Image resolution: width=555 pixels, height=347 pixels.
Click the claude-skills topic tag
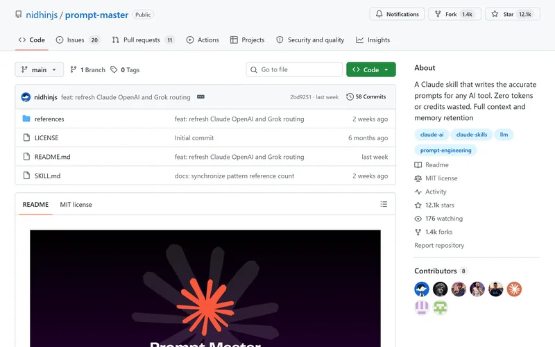[x=472, y=135]
